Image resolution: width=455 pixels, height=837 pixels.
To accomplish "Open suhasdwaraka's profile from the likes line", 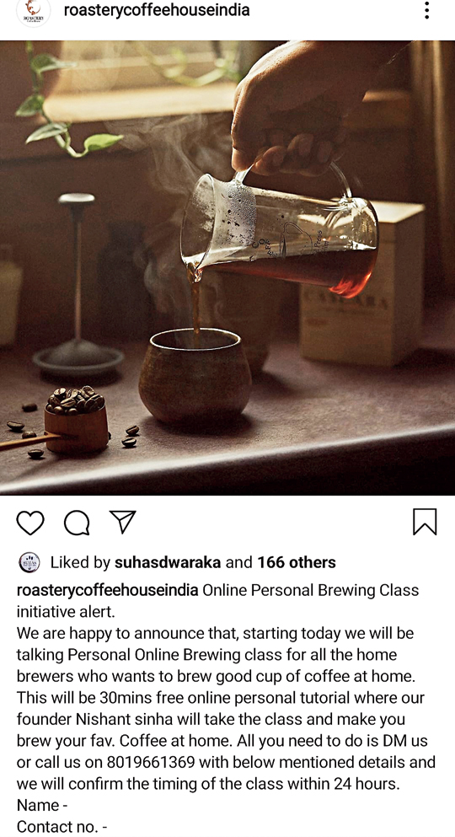I will [x=168, y=562].
